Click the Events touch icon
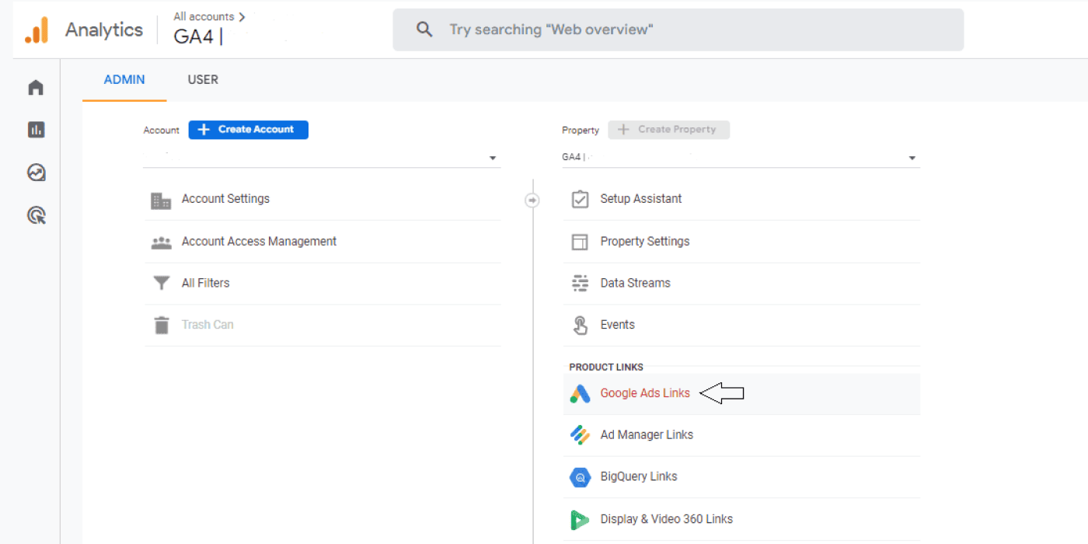Screen dimensions: 1088x544 pos(580,325)
